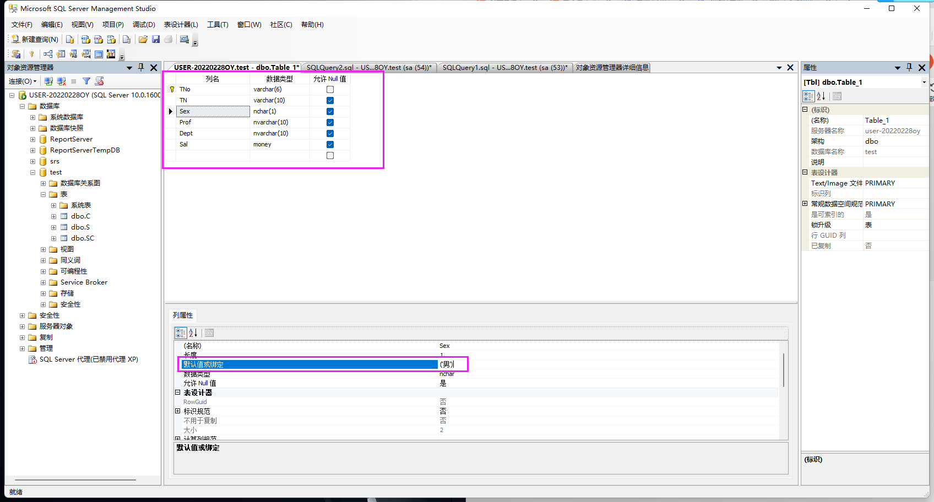This screenshot has height=502, width=934.
Task: Click the Sal column name cell
Action: tap(213, 144)
